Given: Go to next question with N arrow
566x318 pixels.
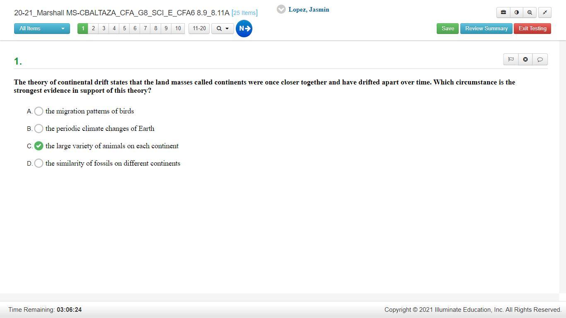Looking at the screenshot, I should coord(244,29).
